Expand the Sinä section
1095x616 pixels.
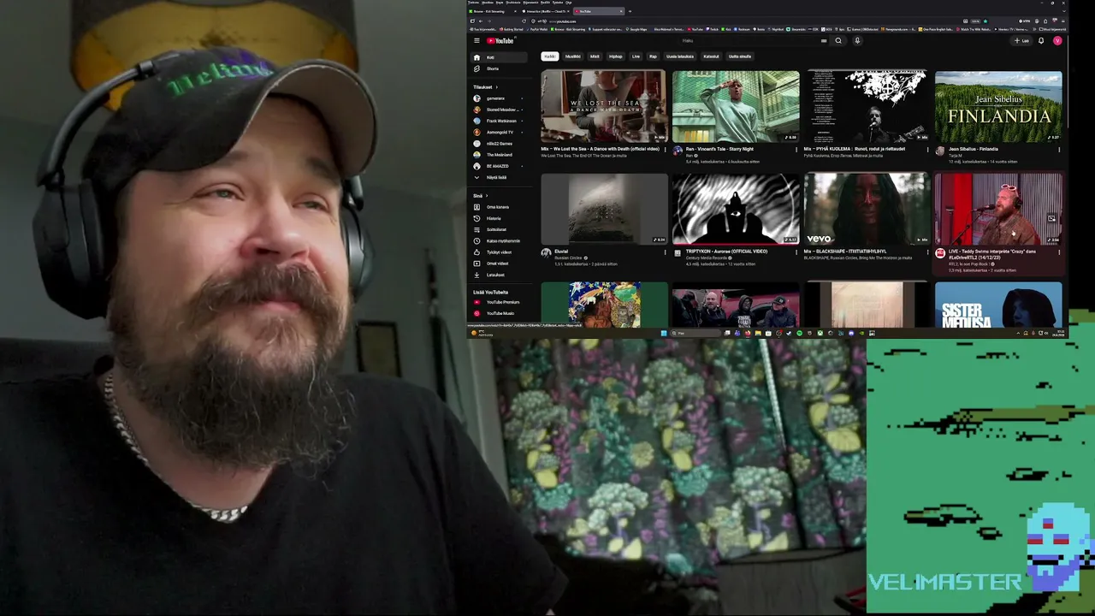click(480, 196)
